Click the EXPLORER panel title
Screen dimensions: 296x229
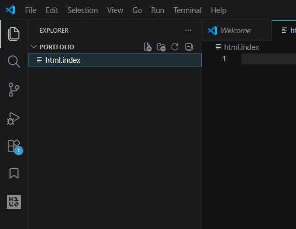54,31
